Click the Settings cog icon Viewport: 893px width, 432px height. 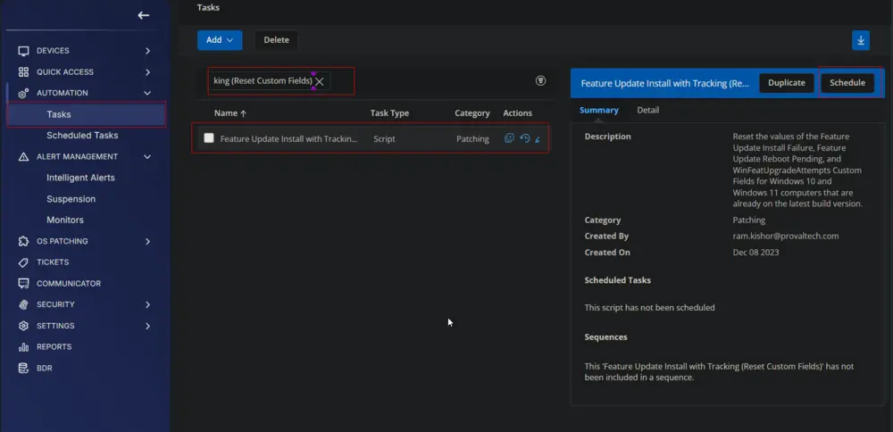tap(23, 326)
